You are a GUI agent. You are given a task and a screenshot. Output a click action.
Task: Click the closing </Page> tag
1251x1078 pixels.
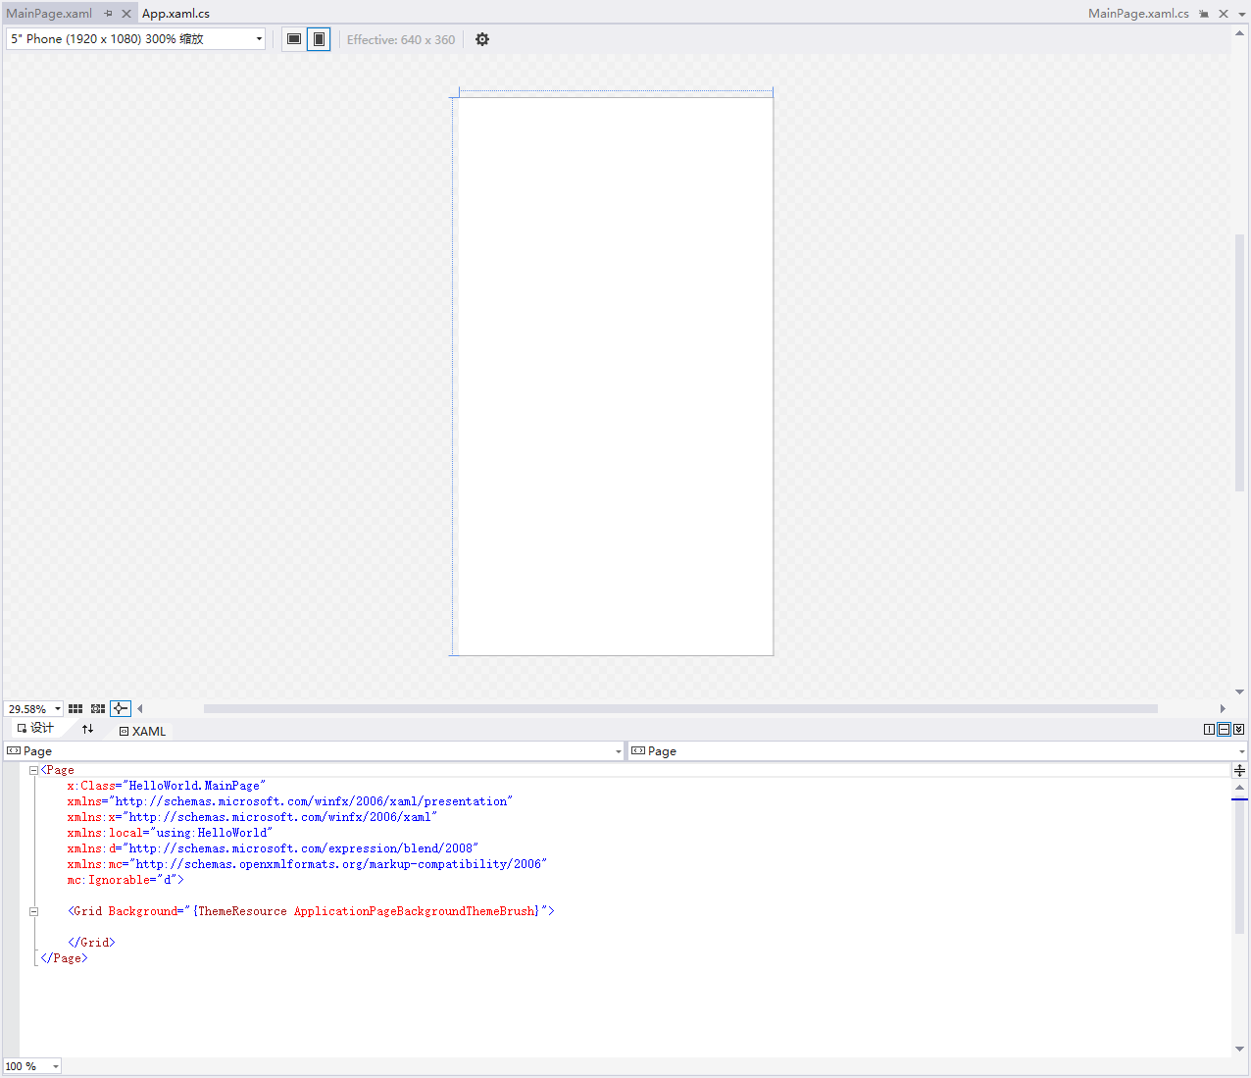pos(64,958)
